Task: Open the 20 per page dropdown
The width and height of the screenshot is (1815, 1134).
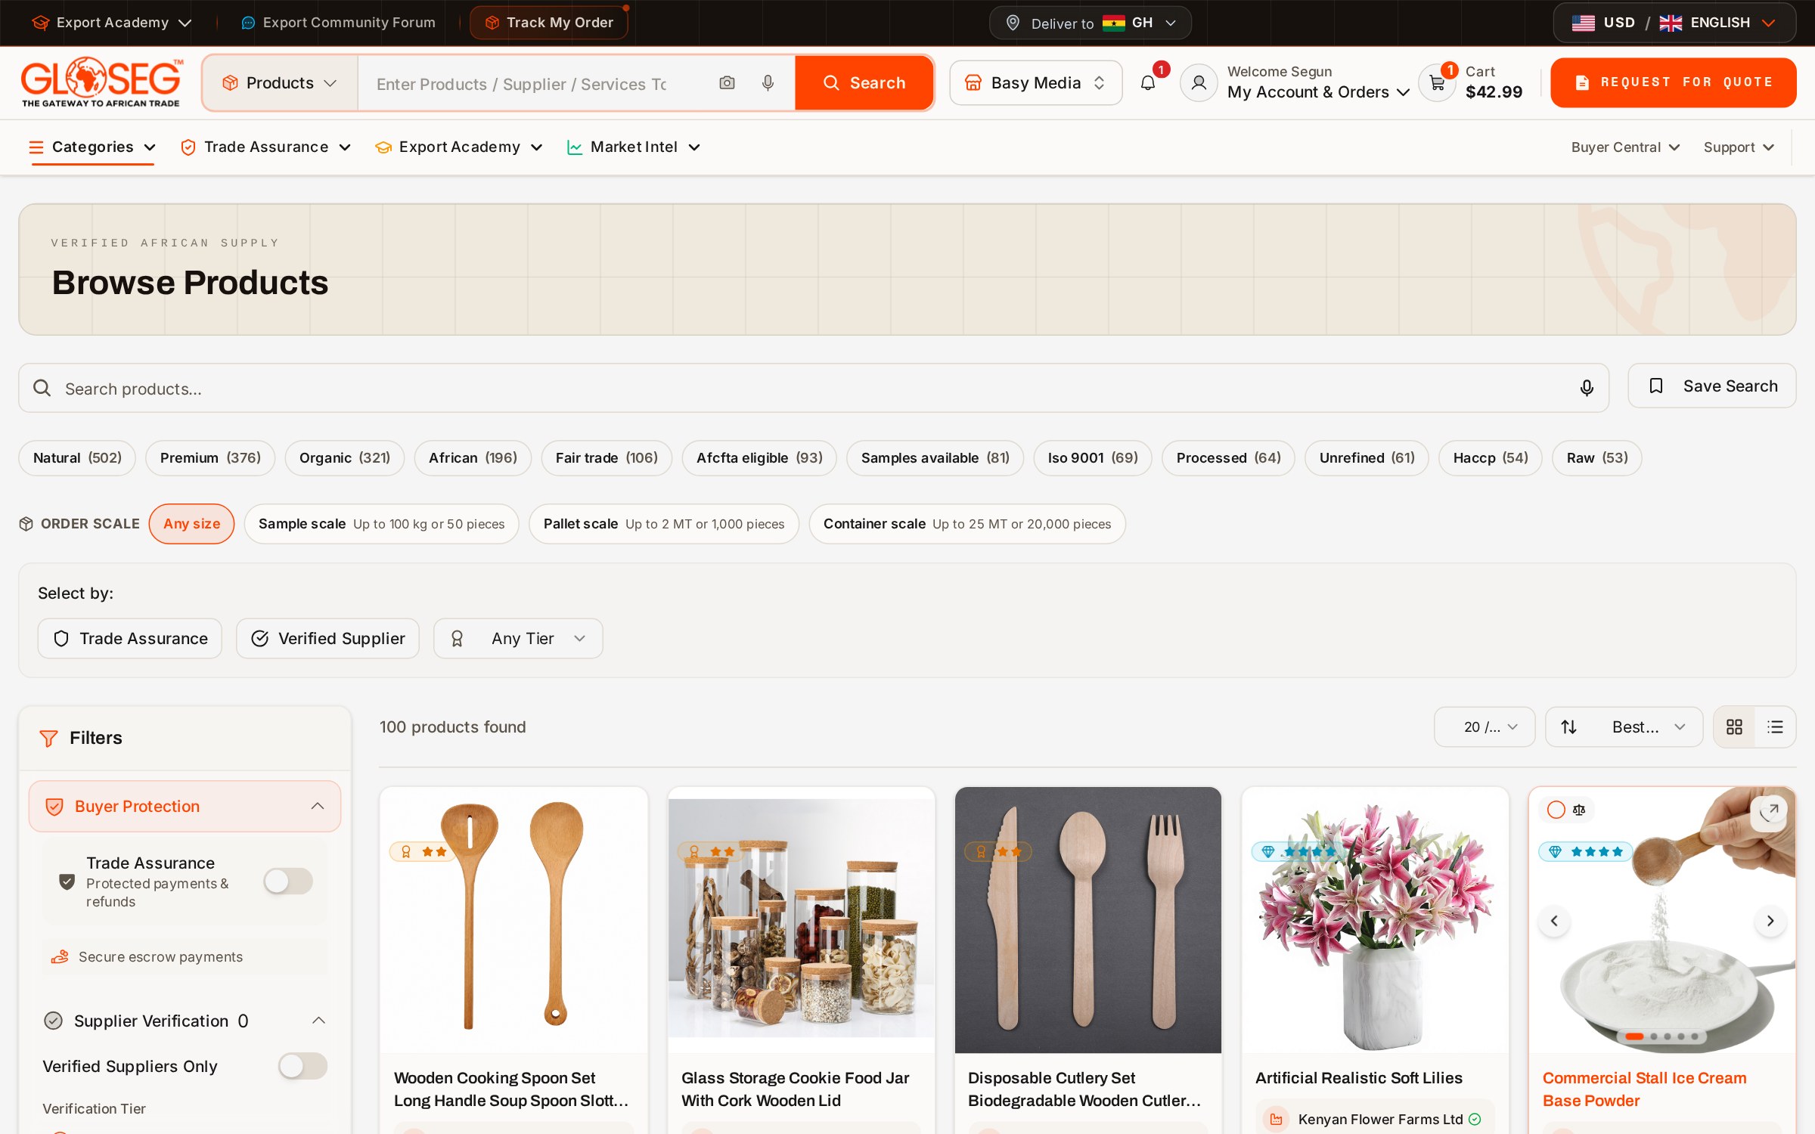Action: click(1485, 727)
